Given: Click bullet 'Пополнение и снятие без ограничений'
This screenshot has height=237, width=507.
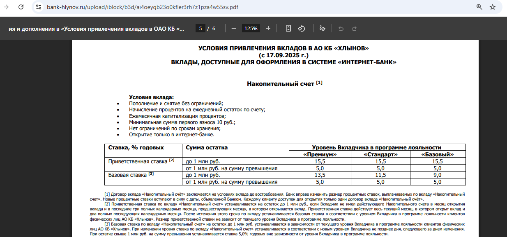Looking at the screenshot, I should pos(176,104).
